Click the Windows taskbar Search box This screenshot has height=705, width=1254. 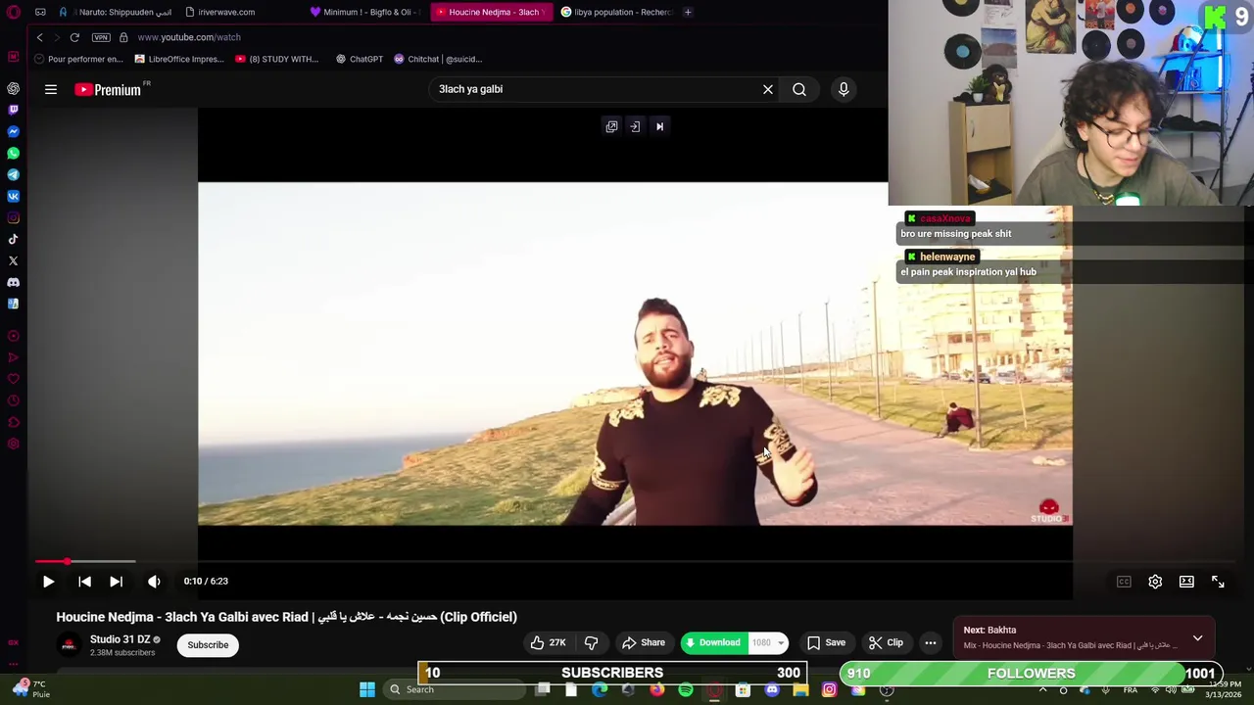(x=454, y=689)
